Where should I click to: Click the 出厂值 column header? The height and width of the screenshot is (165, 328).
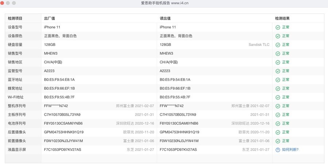tap(50, 18)
